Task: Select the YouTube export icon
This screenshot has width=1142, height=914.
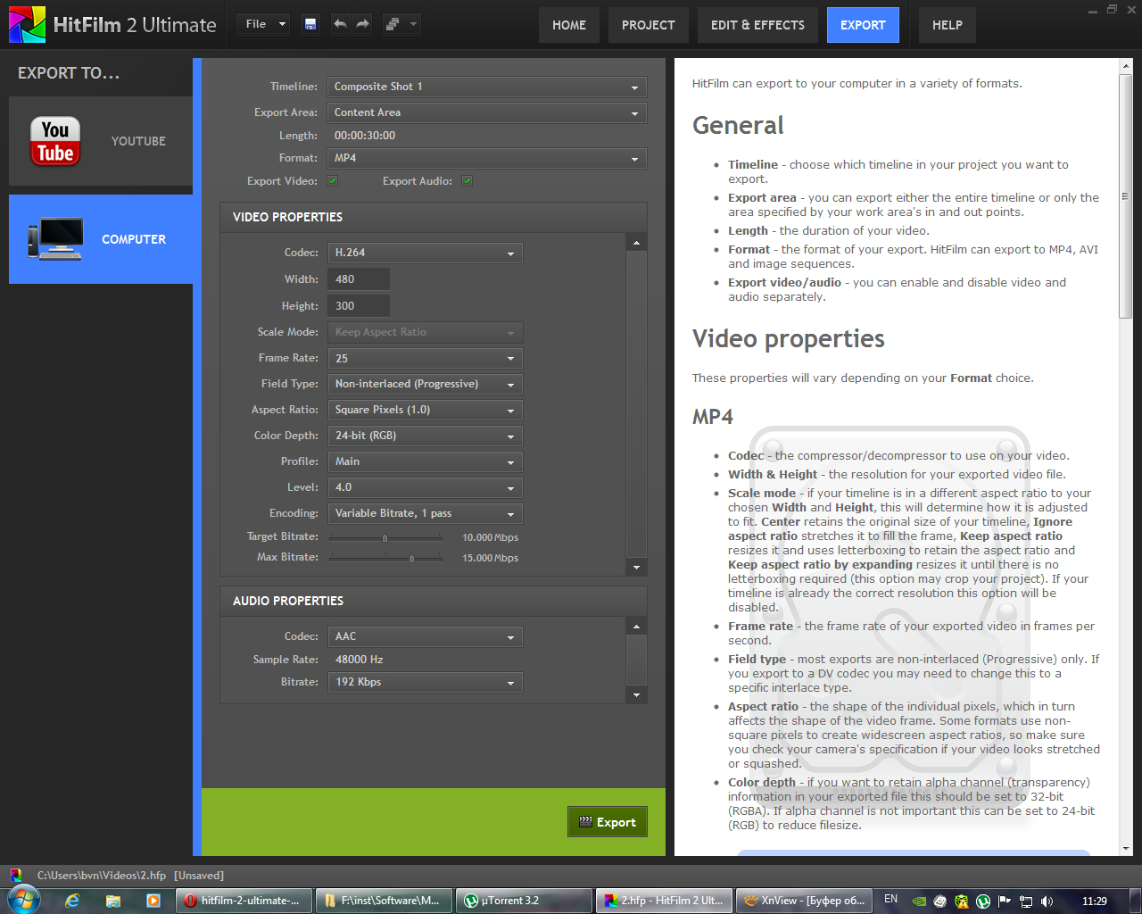Action: [x=55, y=141]
